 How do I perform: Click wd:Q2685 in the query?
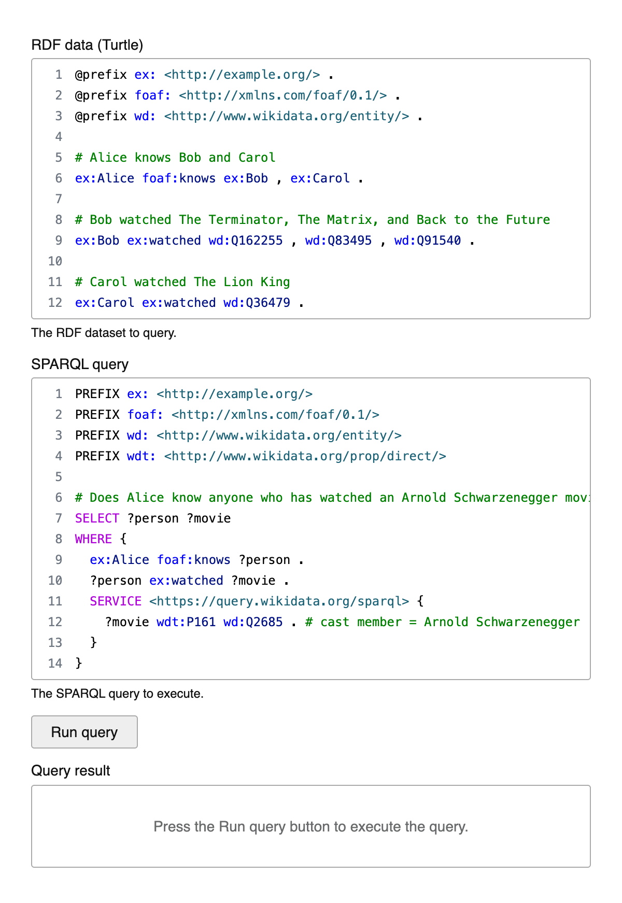tap(253, 622)
